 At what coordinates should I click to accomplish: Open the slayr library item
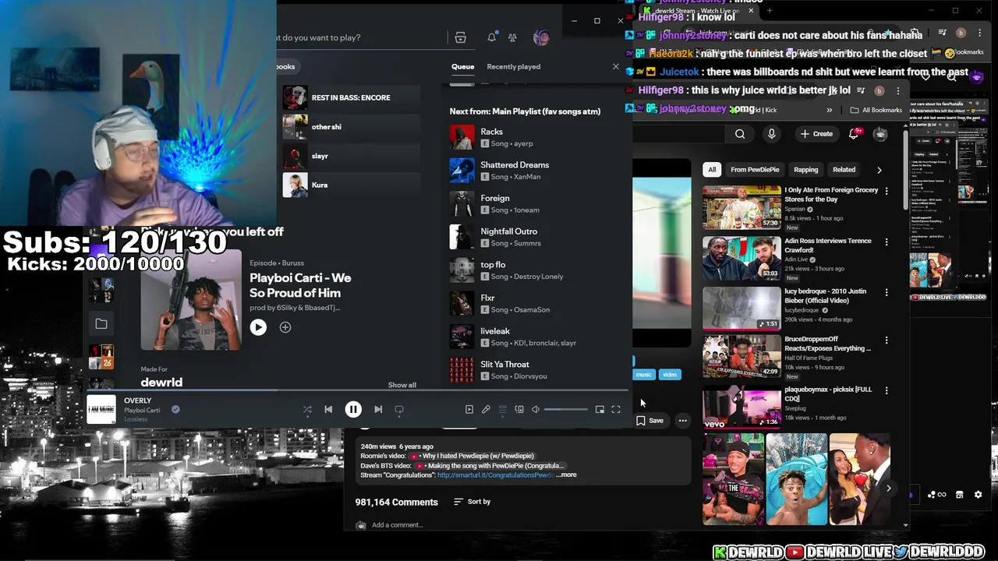tap(351, 156)
